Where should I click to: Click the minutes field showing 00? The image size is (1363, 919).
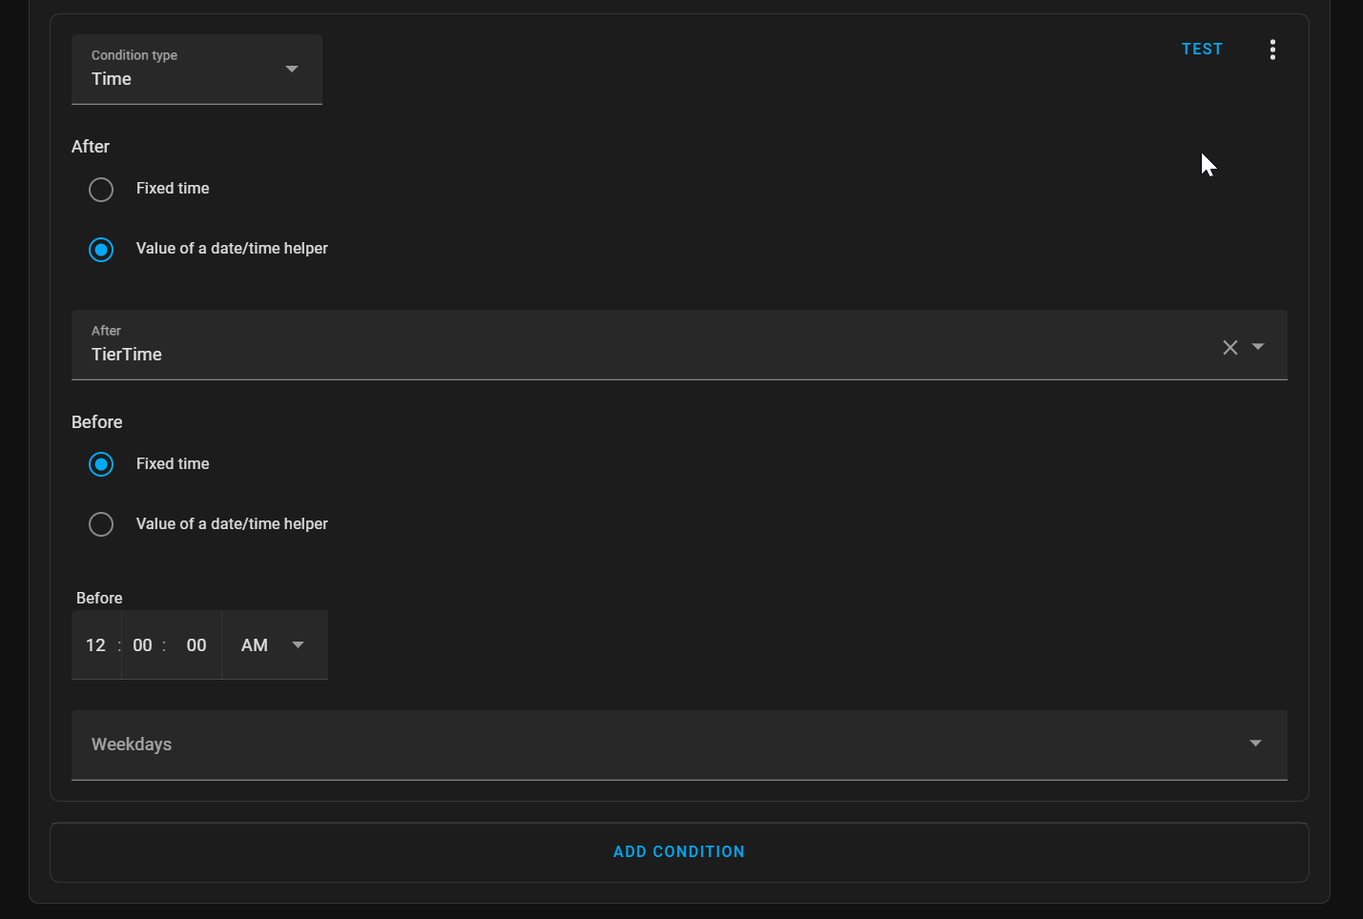[142, 644]
